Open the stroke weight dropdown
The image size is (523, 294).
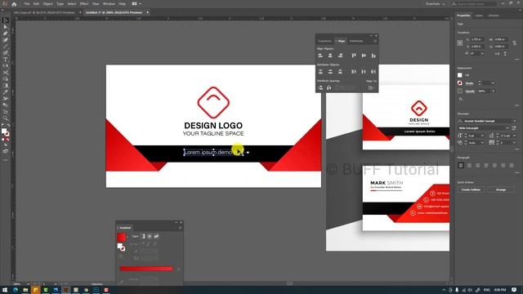click(x=494, y=83)
